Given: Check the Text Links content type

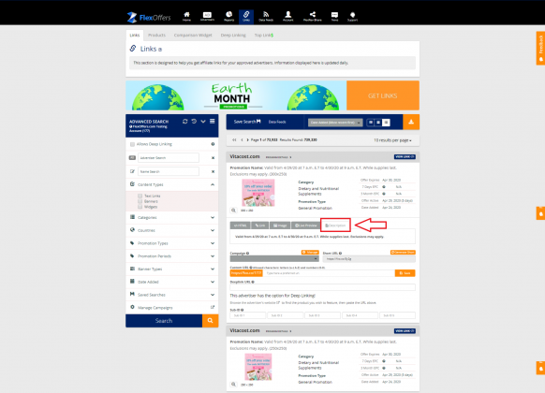Looking at the screenshot, I should [x=140, y=196].
